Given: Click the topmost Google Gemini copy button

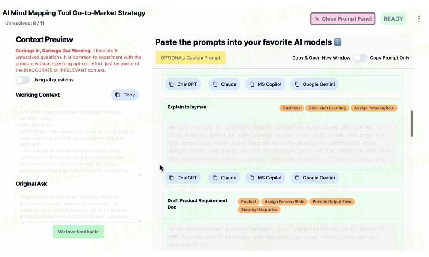Looking at the screenshot, I should tap(314, 84).
